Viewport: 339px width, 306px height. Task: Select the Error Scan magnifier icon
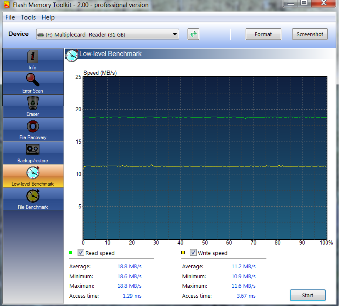click(x=33, y=79)
